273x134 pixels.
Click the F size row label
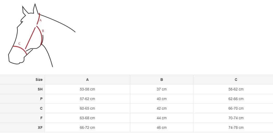(x=41, y=118)
